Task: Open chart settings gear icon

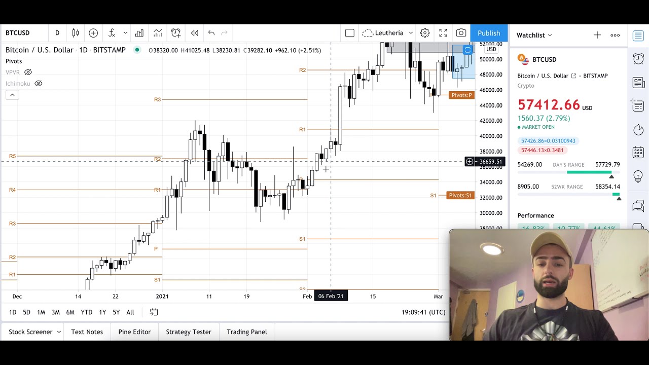Action: coord(425,33)
